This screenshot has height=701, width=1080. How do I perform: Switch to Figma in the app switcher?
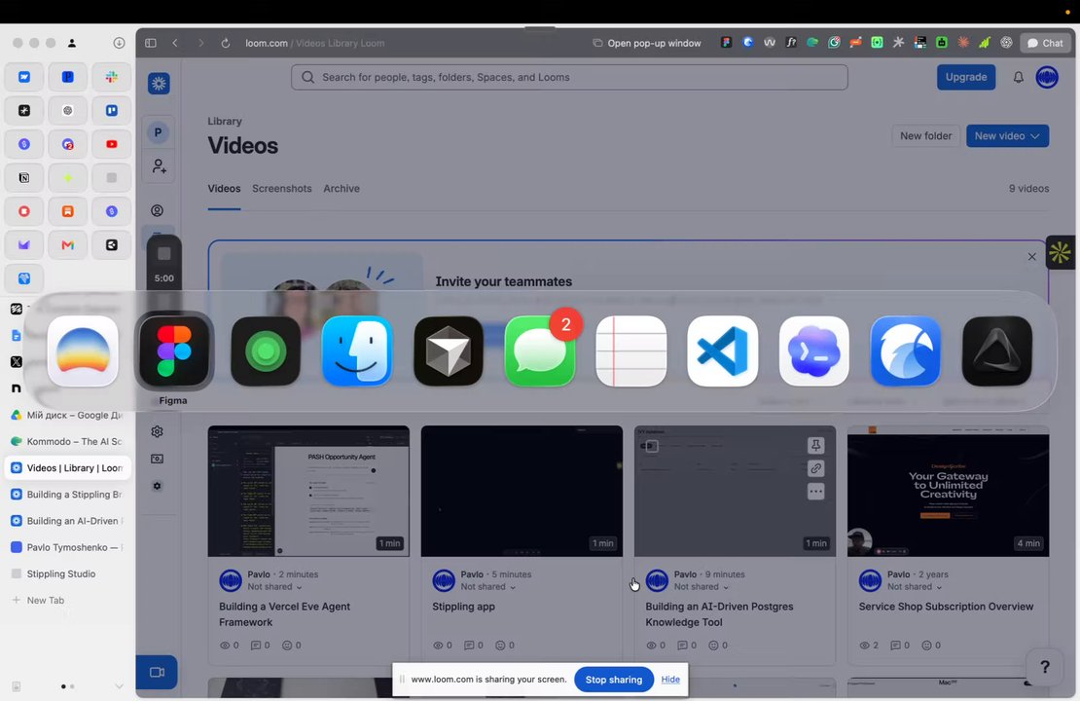point(173,350)
